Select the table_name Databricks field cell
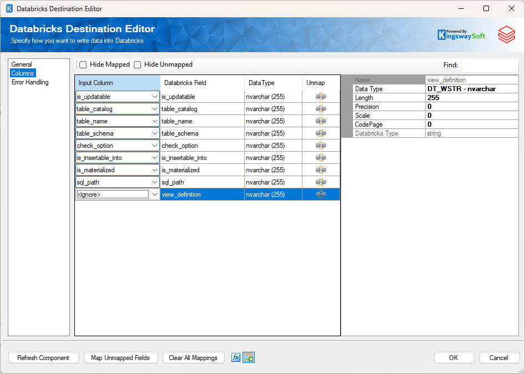Image resolution: width=525 pixels, height=374 pixels. click(203, 121)
